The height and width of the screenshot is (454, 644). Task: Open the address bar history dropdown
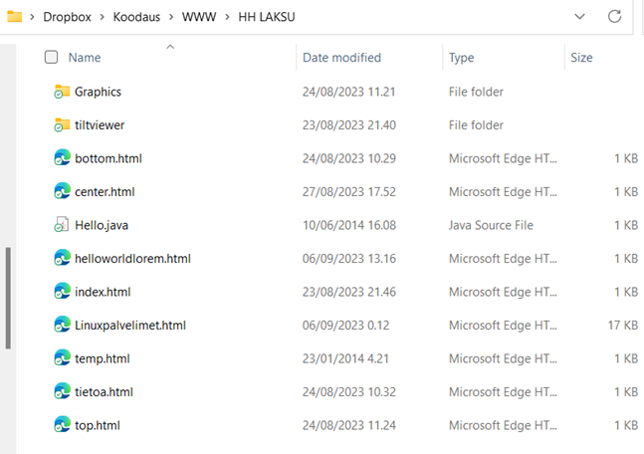pos(580,16)
